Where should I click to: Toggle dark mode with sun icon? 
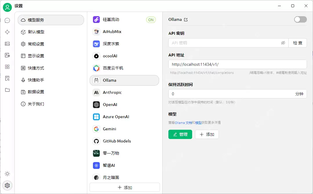click(x=7, y=174)
